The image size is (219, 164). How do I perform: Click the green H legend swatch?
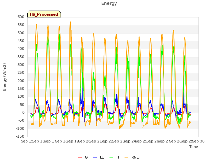(111, 158)
